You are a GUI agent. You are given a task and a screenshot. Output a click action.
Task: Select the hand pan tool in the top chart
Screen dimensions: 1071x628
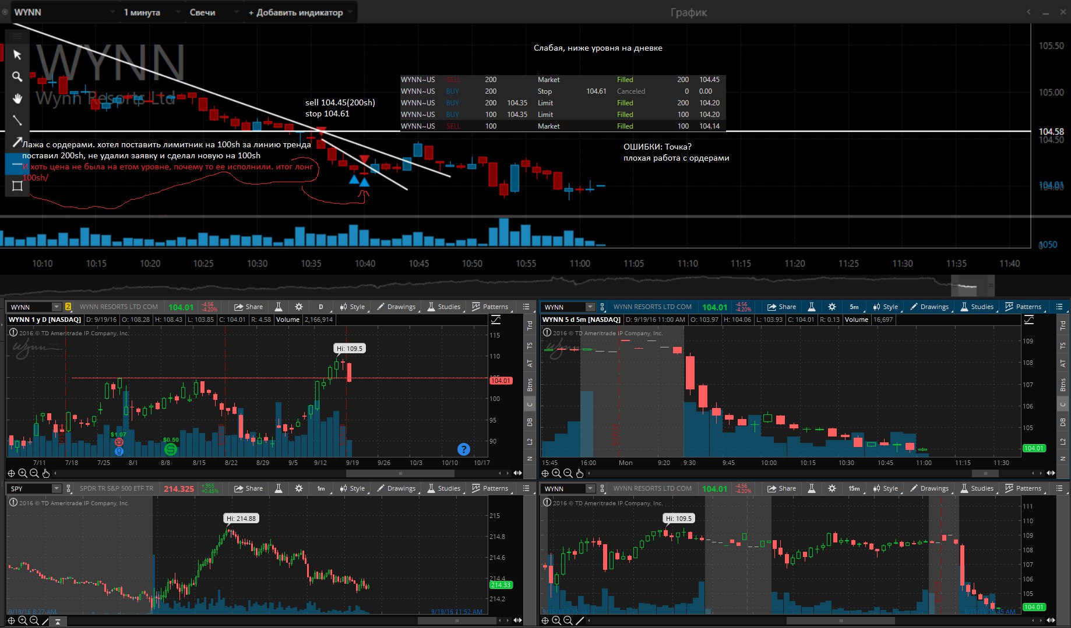(17, 98)
